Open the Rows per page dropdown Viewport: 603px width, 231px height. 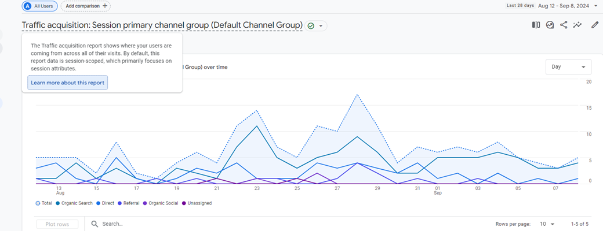point(547,224)
